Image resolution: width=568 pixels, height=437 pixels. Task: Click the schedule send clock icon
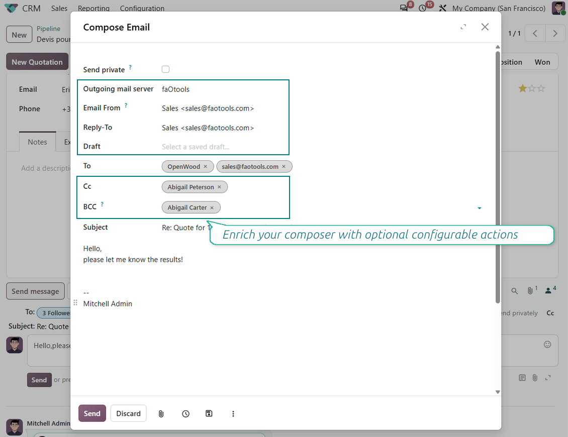click(185, 413)
